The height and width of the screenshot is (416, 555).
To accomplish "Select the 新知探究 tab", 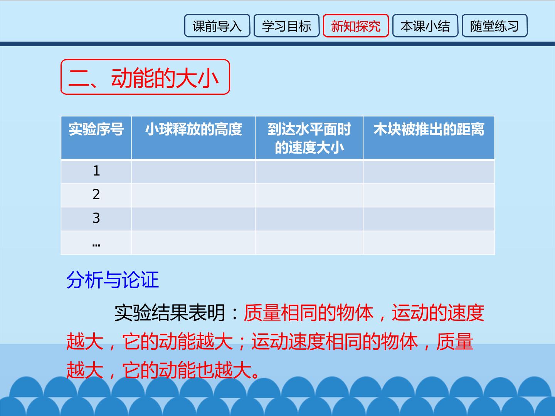I will pyautogui.click(x=356, y=26).
